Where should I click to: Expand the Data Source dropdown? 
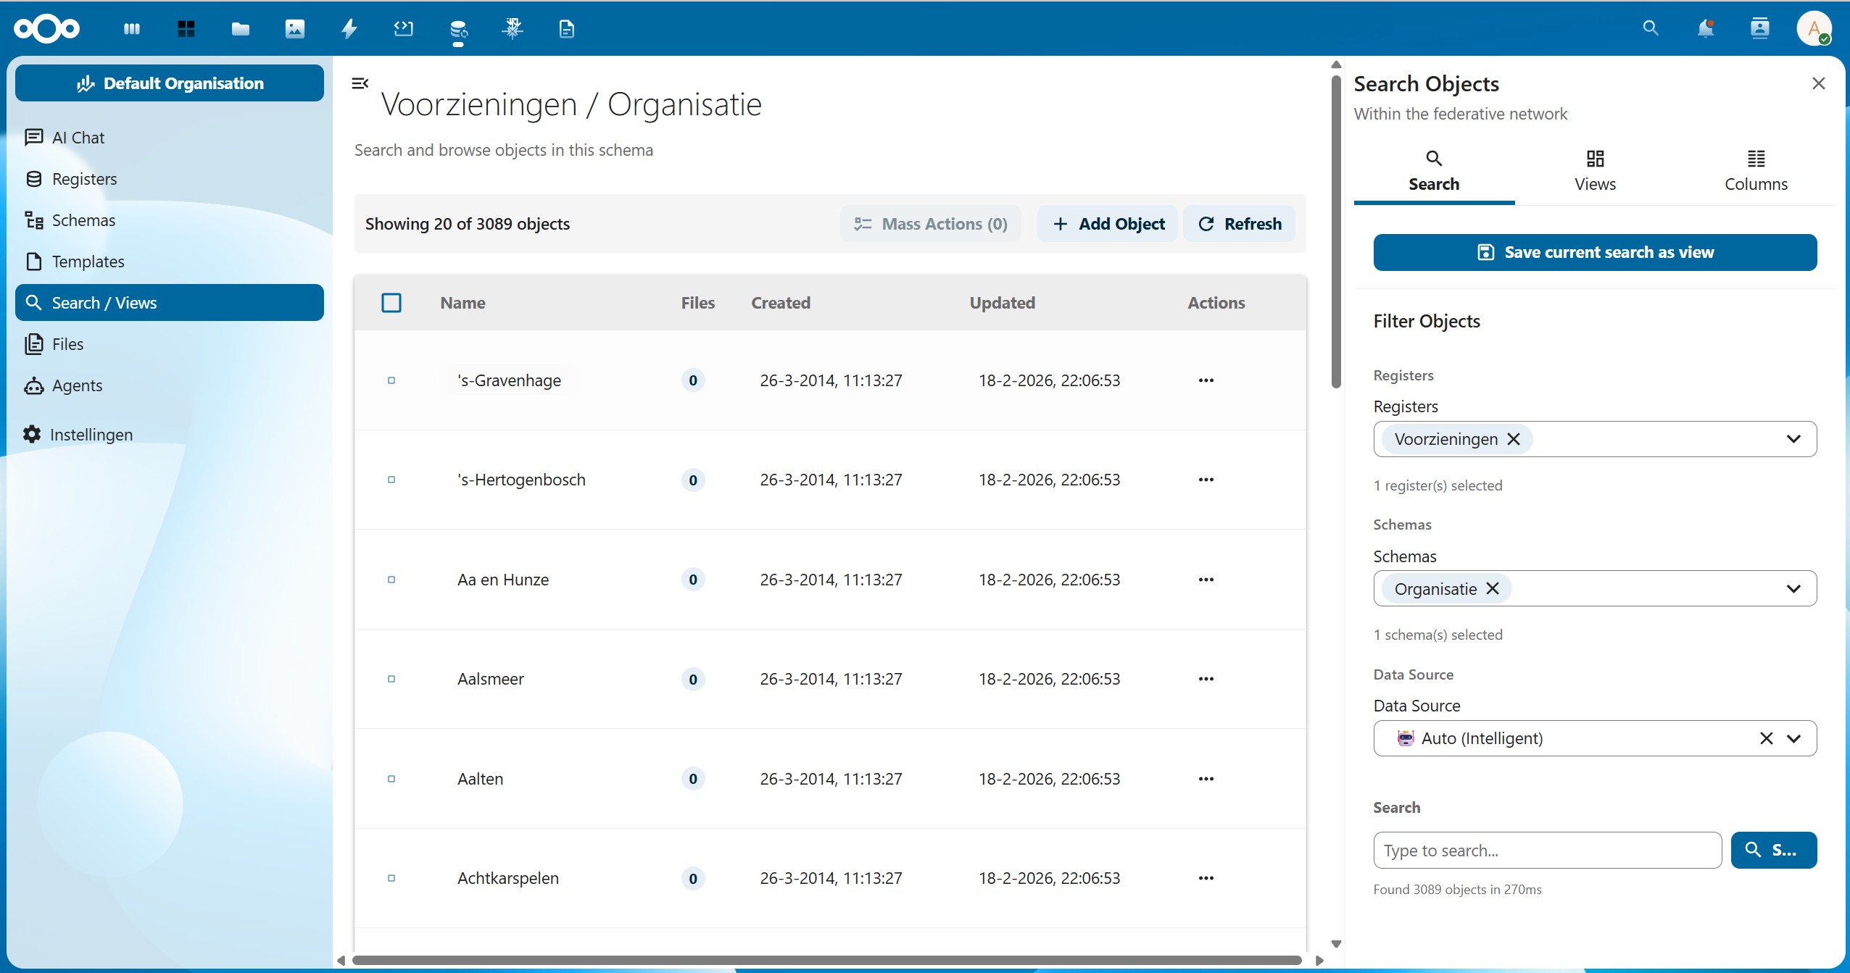1796,738
